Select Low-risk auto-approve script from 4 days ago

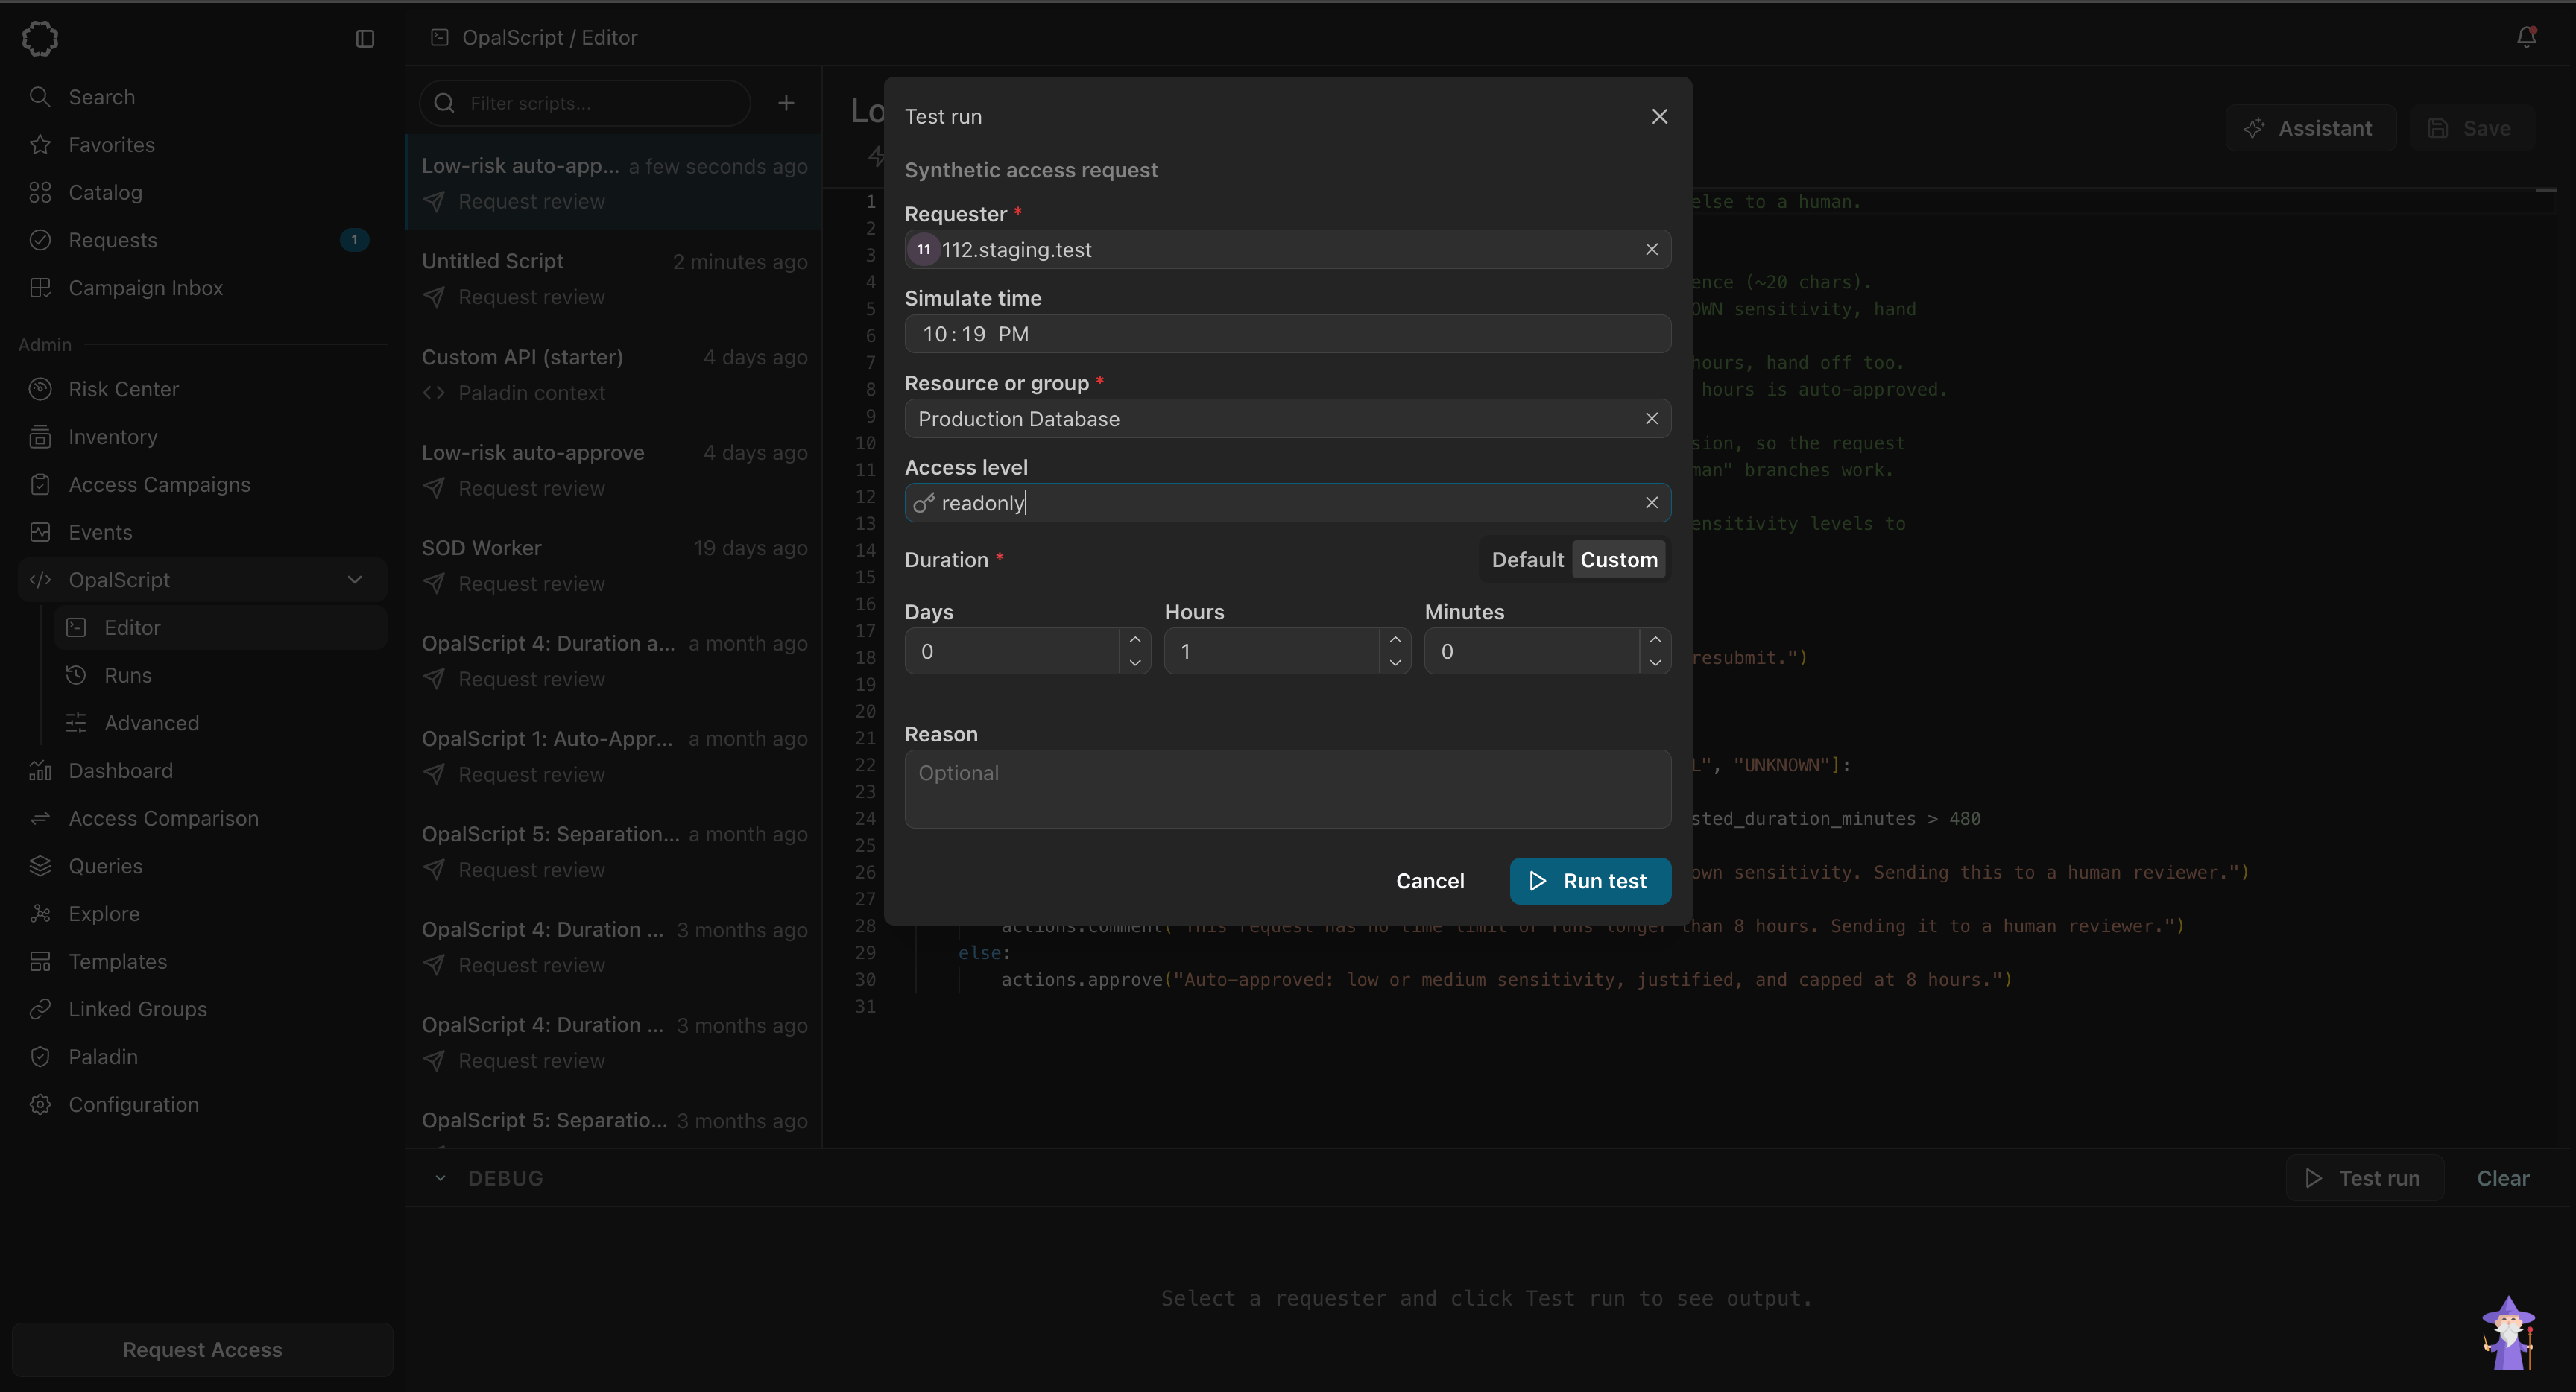[x=614, y=470]
